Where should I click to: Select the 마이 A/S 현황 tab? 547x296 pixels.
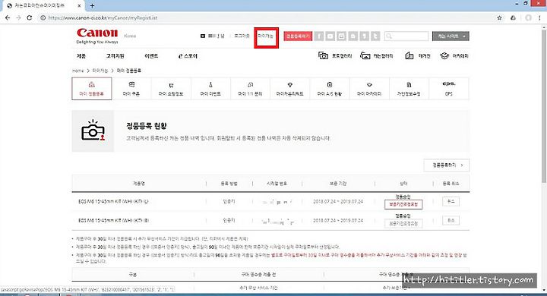[330, 89]
